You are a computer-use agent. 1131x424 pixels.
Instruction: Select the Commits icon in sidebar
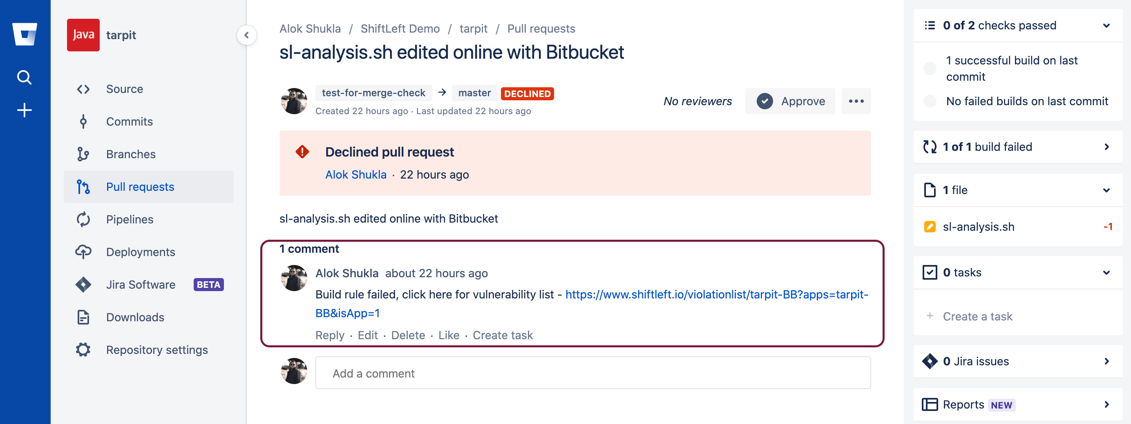click(83, 121)
